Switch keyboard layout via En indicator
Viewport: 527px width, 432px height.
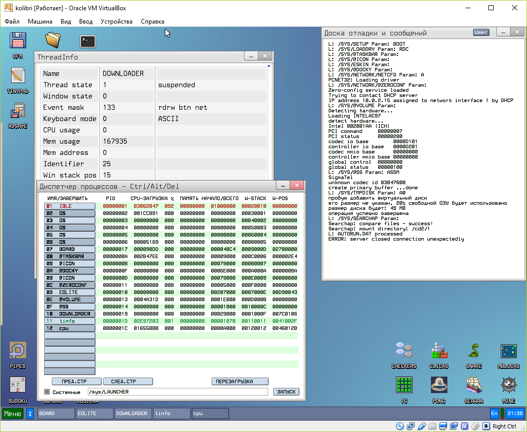[494, 413]
